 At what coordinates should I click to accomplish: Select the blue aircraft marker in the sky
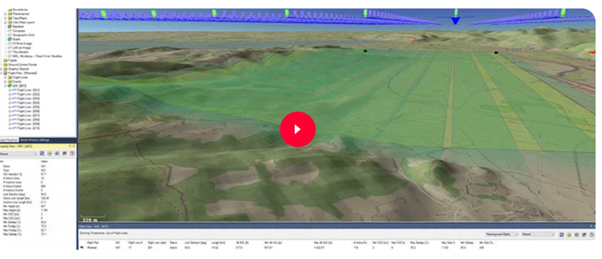(x=456, y=20)
